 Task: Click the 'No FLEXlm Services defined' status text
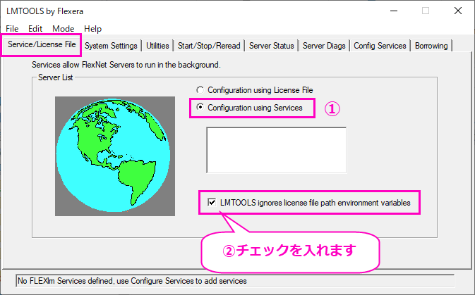tap(132, 281)
